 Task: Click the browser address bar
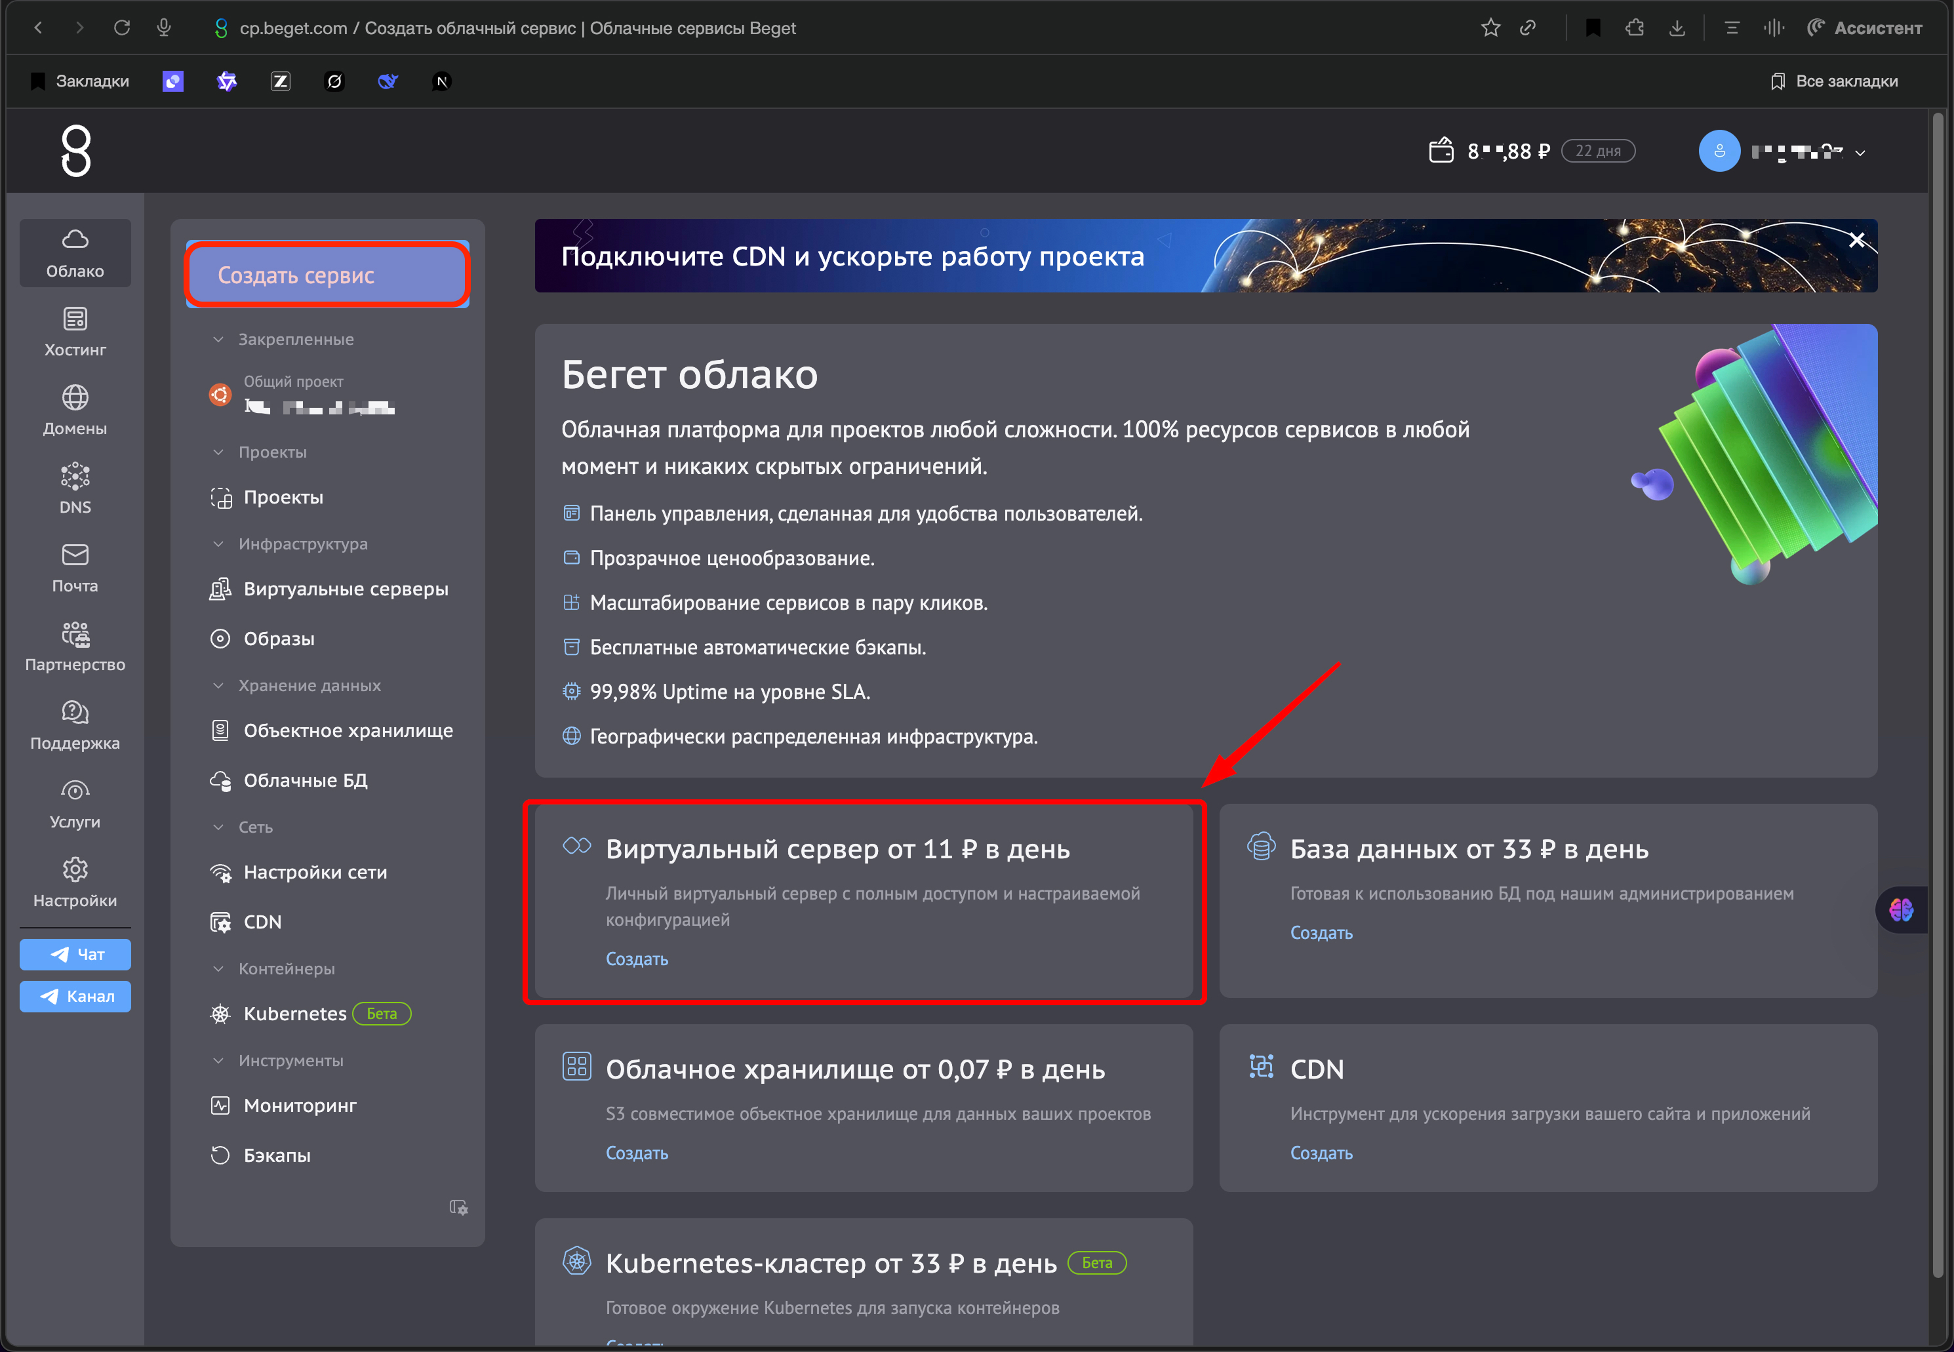(x=517, y=28)
